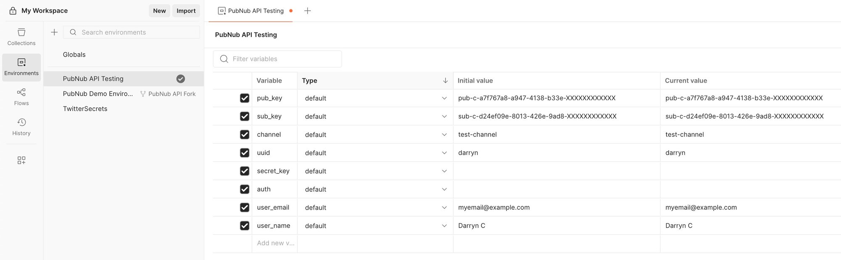Image resolution: width=841 pixels, height=260 pixels.
Task: Click the Filter variables search icon
Action: pyautogui.click(x=224, y=59)
